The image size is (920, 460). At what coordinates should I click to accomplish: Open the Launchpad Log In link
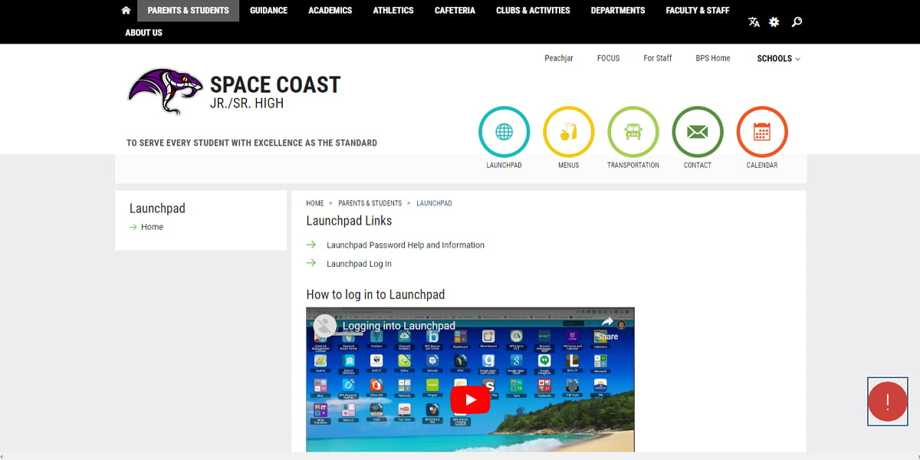coord(359,264)
